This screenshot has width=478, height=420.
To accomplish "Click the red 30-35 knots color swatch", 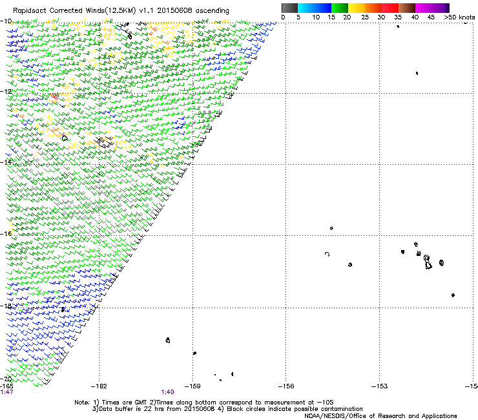I will (x=390, y=8).
